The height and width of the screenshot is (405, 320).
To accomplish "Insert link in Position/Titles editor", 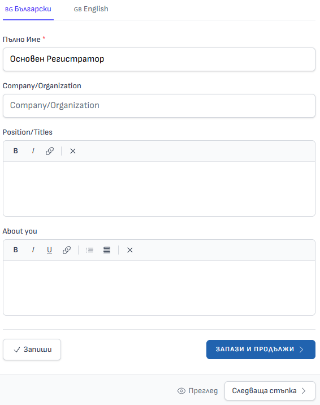I will pos(50,151).
